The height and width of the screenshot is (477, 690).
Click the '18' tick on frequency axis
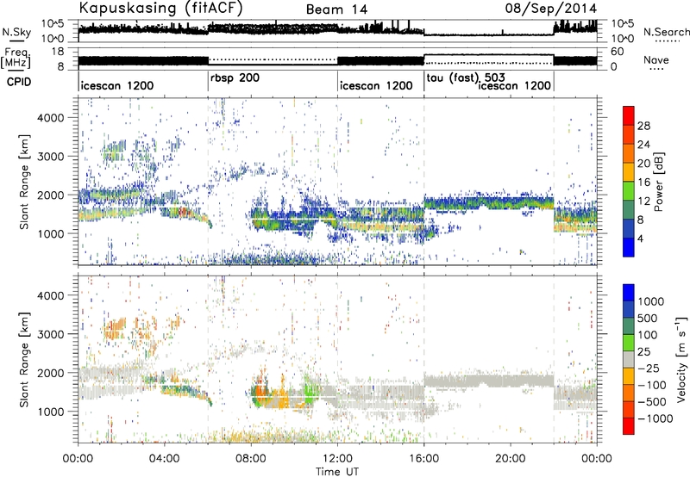(x=58, y=52)
